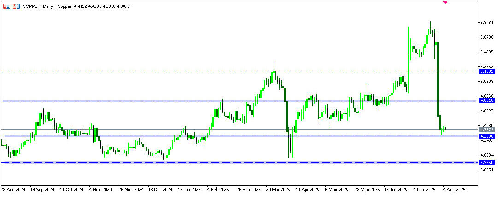Viewport: 500px width, 199px height.
Task: Select the 4.3000 horizontal level price tag
Action: click(x=487, y=136)
